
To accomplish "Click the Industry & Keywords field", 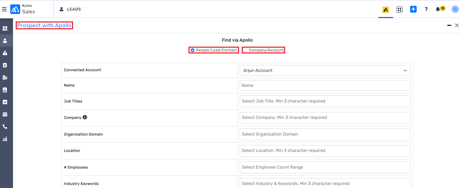I will pyautogui.click(x=325, y=183).
